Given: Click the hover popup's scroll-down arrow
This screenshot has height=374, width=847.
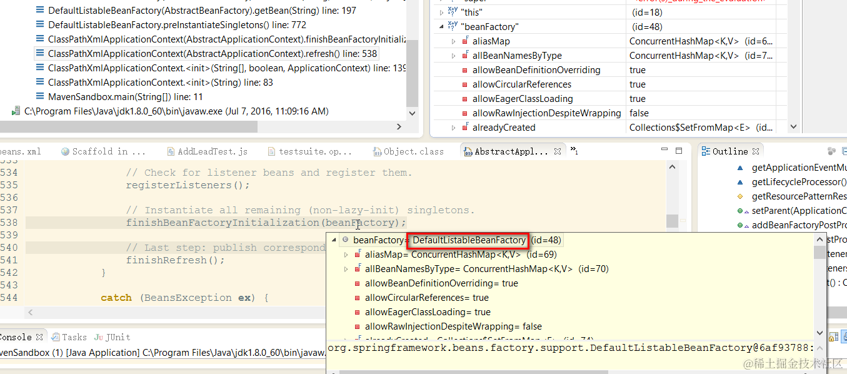Looking at the screenshot, I should [819, 333].
